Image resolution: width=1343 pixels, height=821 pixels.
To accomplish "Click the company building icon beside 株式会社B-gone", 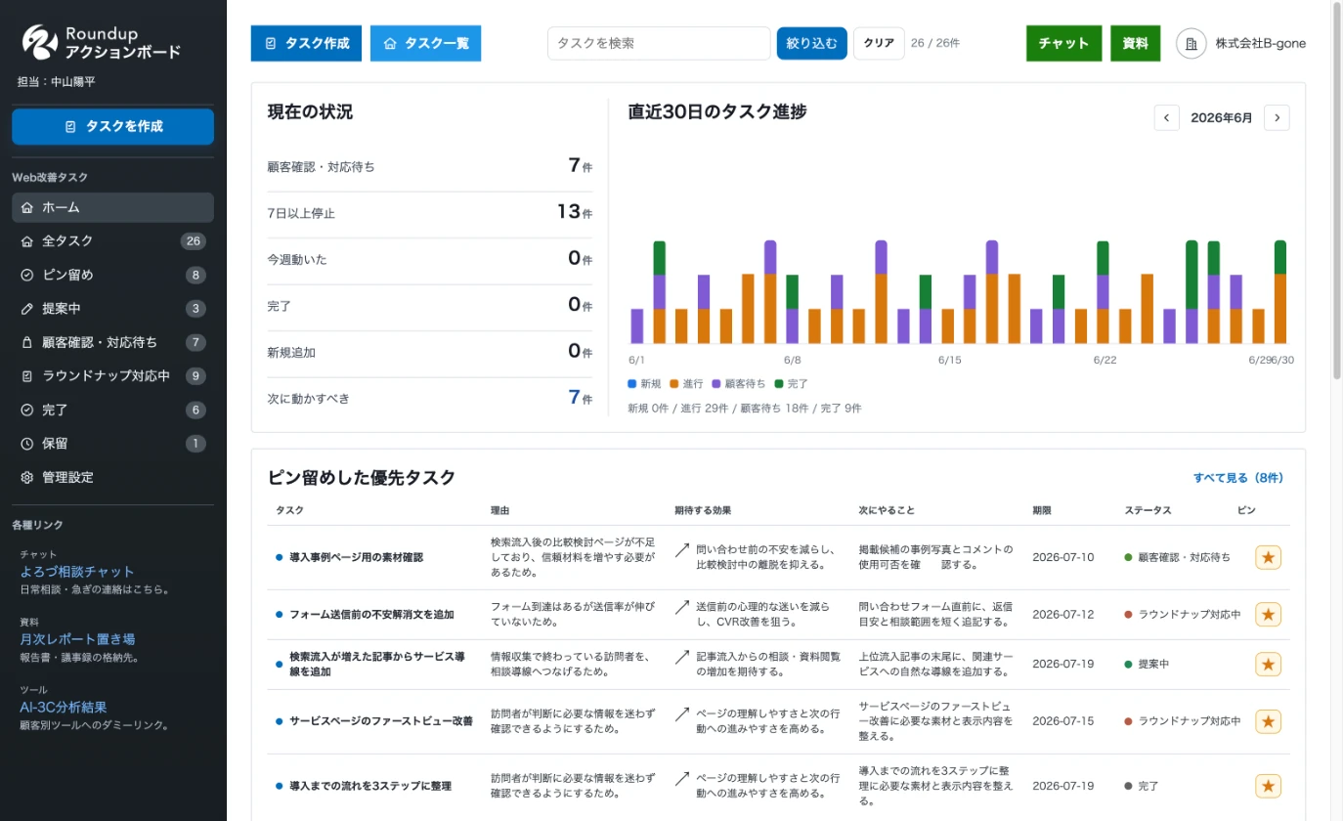I will pyautogui.click(x=1191, y=43).
